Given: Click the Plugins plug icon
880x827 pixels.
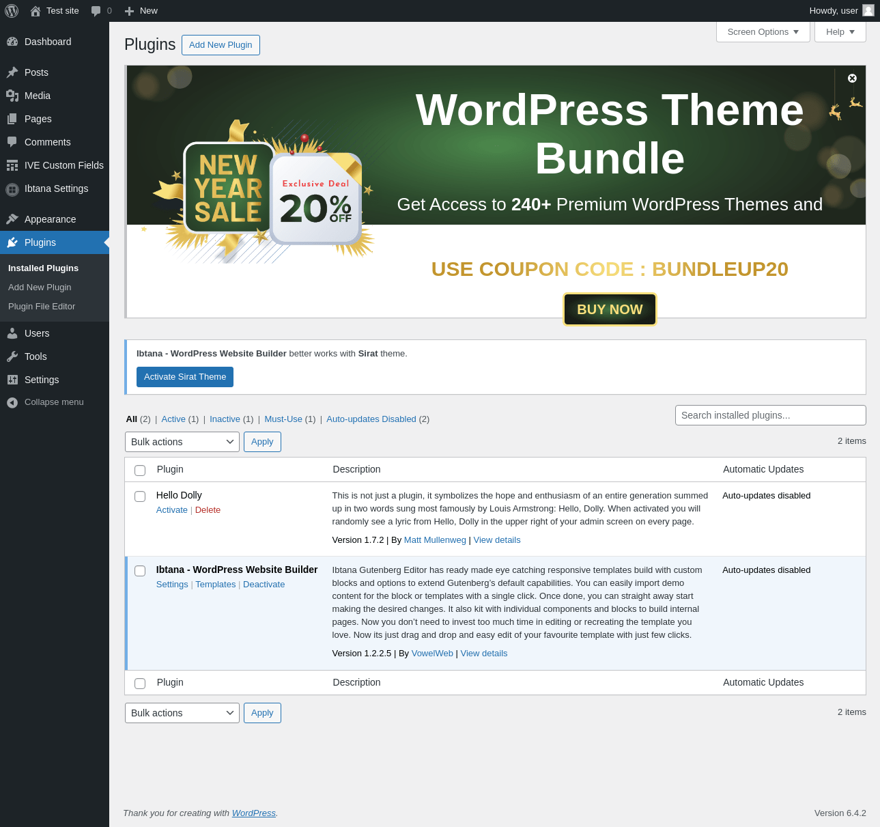Looking at the screenshot, I should tap(12, 242).
